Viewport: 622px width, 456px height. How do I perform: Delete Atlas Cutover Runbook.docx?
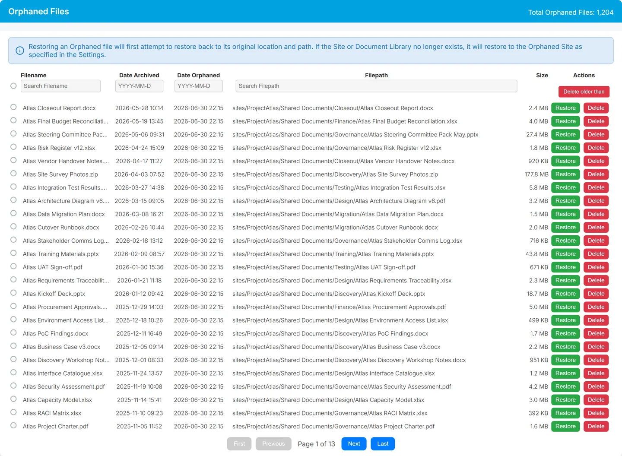(x=596, y=227)
